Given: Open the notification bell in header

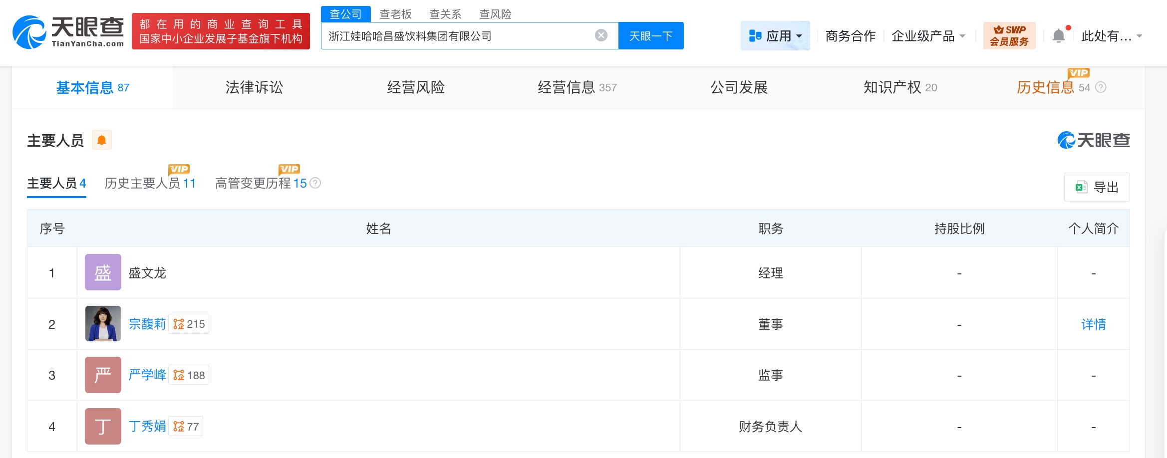Looking at the screenshot, I should coord(1059,36).
